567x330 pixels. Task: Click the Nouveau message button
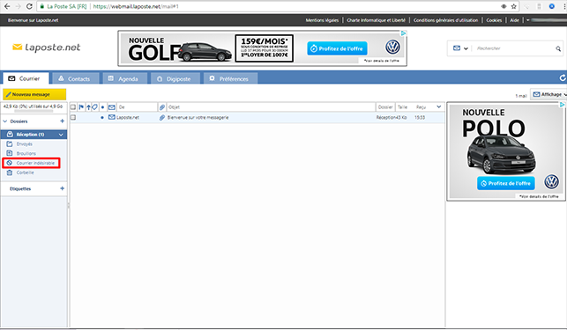(34, 94)
